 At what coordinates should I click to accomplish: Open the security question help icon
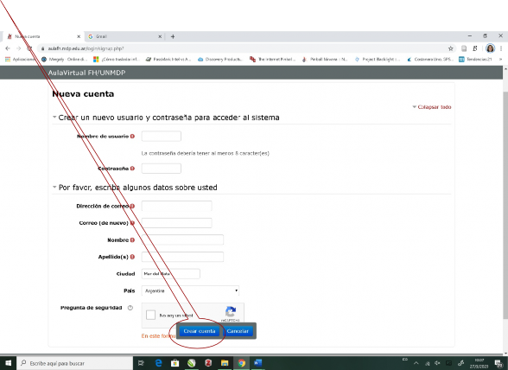coord(130,308)
